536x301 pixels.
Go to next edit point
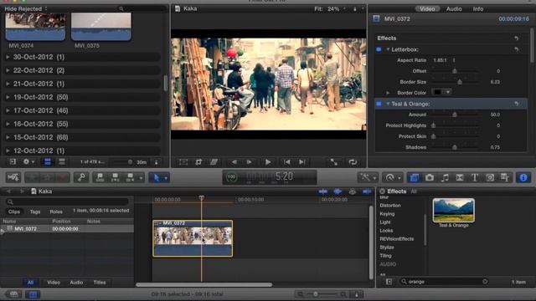pos(301,162)
